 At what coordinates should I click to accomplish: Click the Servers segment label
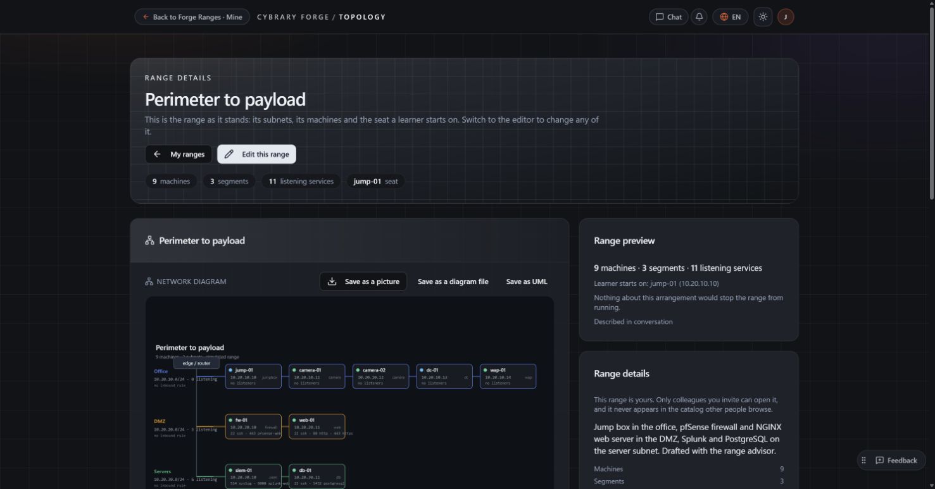click(x=162, y=471)
